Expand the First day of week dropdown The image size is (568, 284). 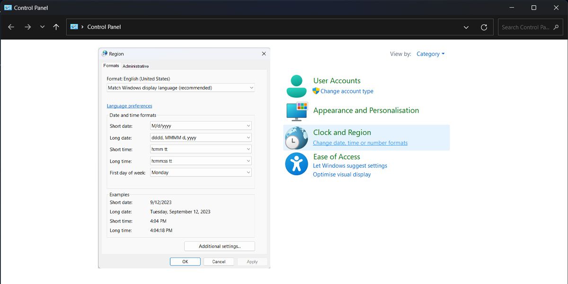201,173
